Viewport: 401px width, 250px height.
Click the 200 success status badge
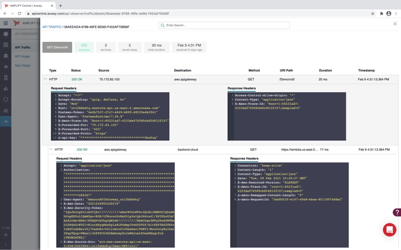tap(84, 47)
